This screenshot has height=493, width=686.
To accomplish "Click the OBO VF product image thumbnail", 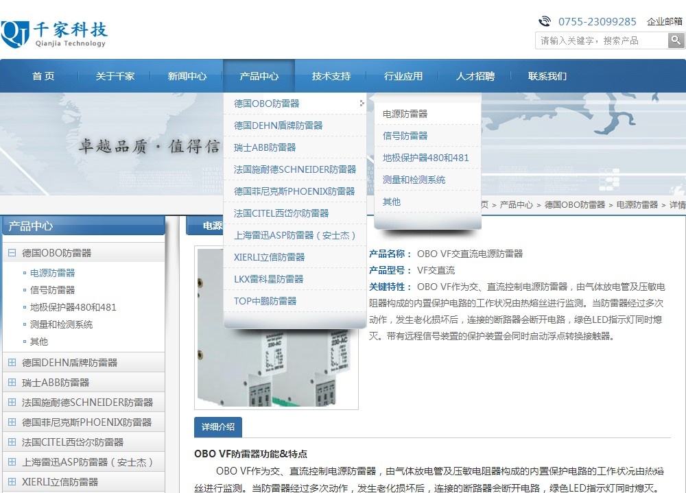I will tap(276, 328).
